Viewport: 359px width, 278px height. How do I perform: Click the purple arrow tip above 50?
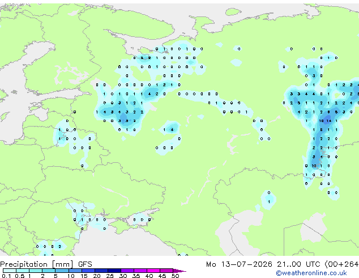coord(179,271)
